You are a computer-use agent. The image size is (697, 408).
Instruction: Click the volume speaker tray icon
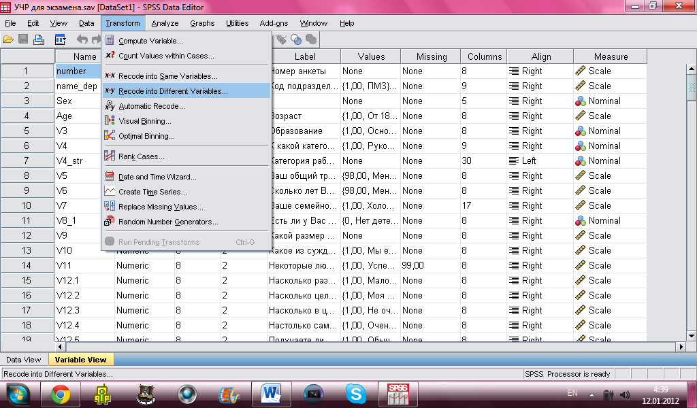click(x=625, y=394)
